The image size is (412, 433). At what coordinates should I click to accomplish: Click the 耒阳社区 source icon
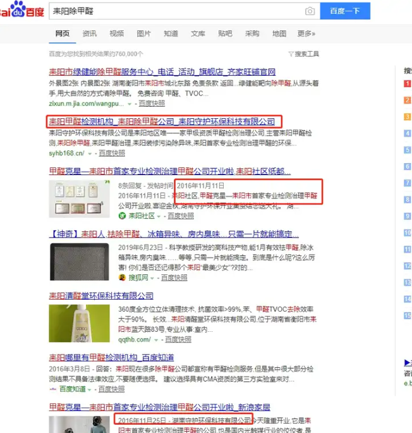tap(122, 216)
